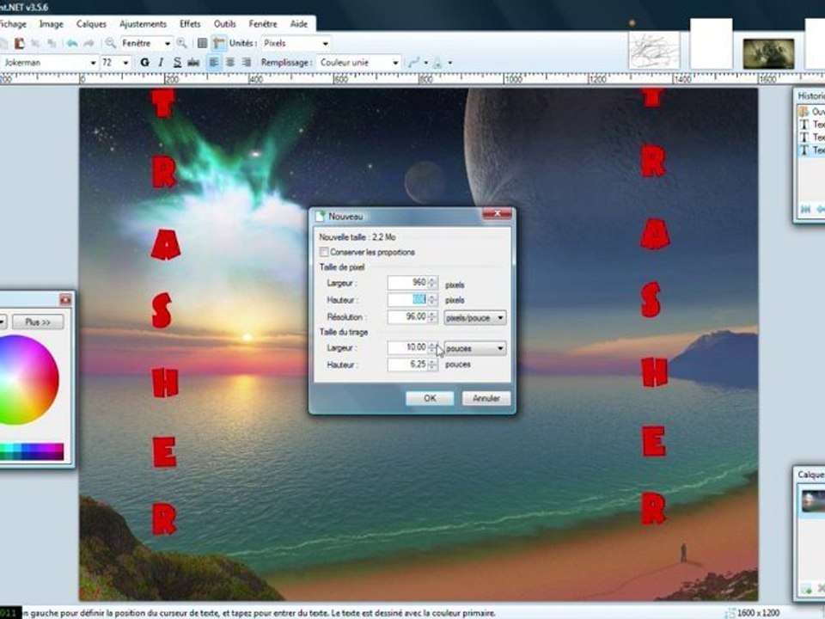Click the blending mode flask icon
Screen dimensions: 825x619
pyautogui.click(x=437, y=63)
